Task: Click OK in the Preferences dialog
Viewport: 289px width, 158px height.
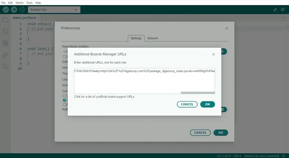Action: pyautogui.click(x=221, y=133)
